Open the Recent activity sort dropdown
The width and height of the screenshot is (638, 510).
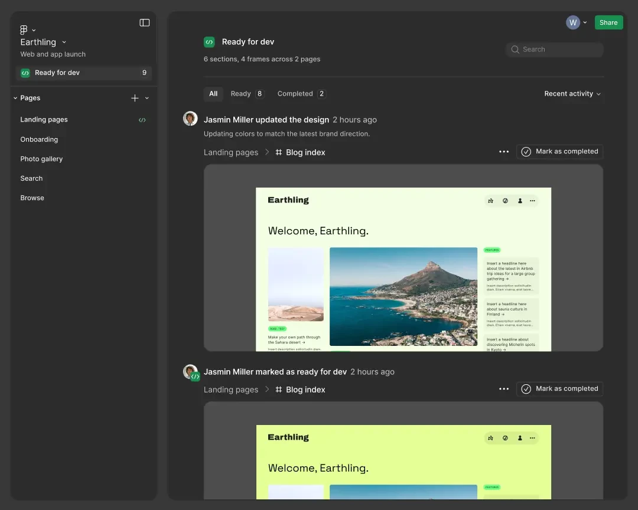[571, 93]
